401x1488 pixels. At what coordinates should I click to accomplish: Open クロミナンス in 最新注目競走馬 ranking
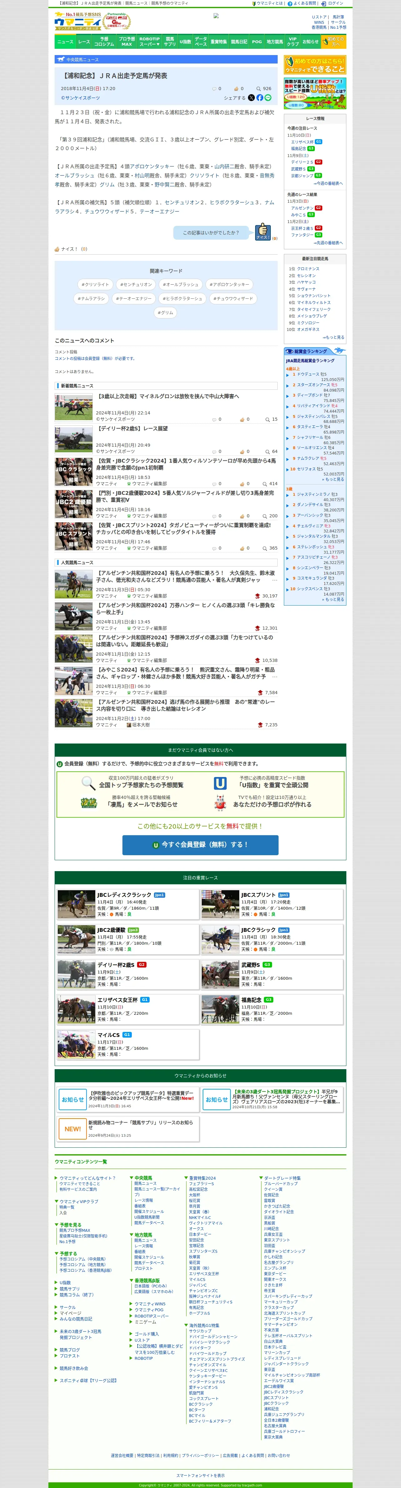pyautogui.click(x=308, y=269)
